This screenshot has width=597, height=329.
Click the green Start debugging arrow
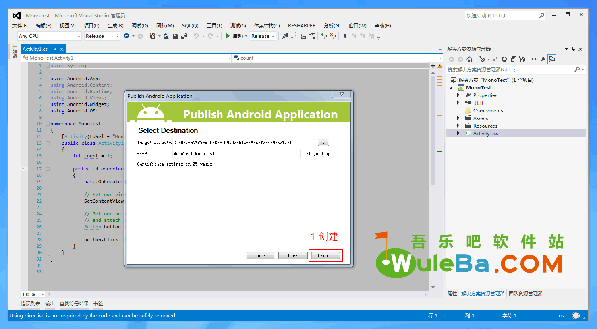(228, 36)
